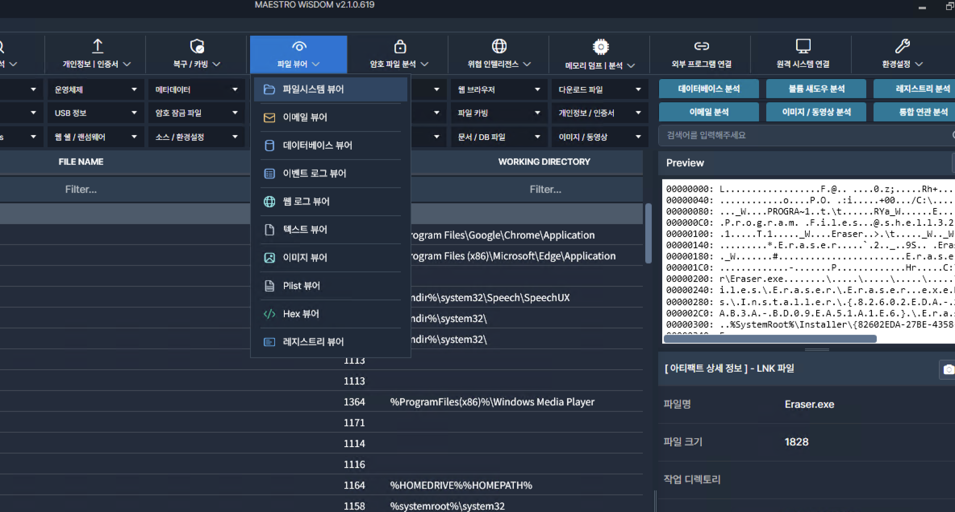The height and width of the screenshot is (512, 955).
Task: Click the lock icon for 암호 파일 분석
Action: pyautogui.click(x=400, y=46)
